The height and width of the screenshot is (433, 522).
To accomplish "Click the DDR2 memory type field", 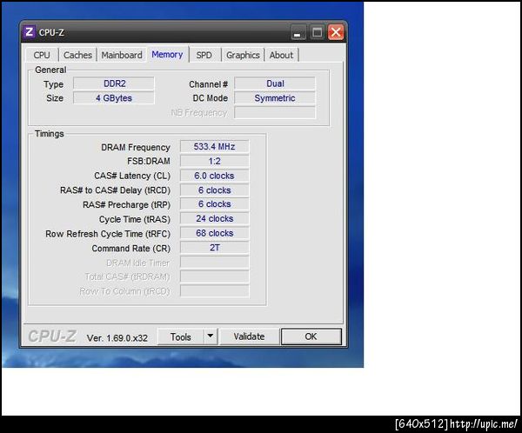I will click(x=114, y=83).
